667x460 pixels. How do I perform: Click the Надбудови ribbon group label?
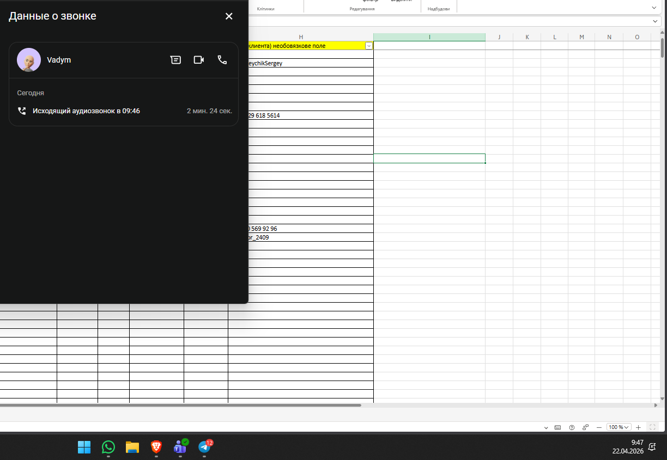coord(439,9)
